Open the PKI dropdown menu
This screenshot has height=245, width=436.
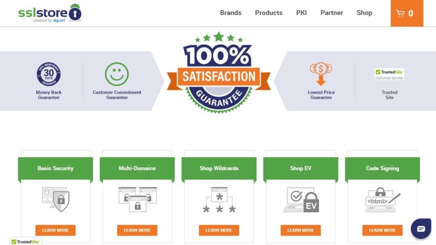(x=301, y=13)
